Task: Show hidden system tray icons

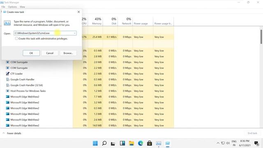Action: (x=218, y=143)
